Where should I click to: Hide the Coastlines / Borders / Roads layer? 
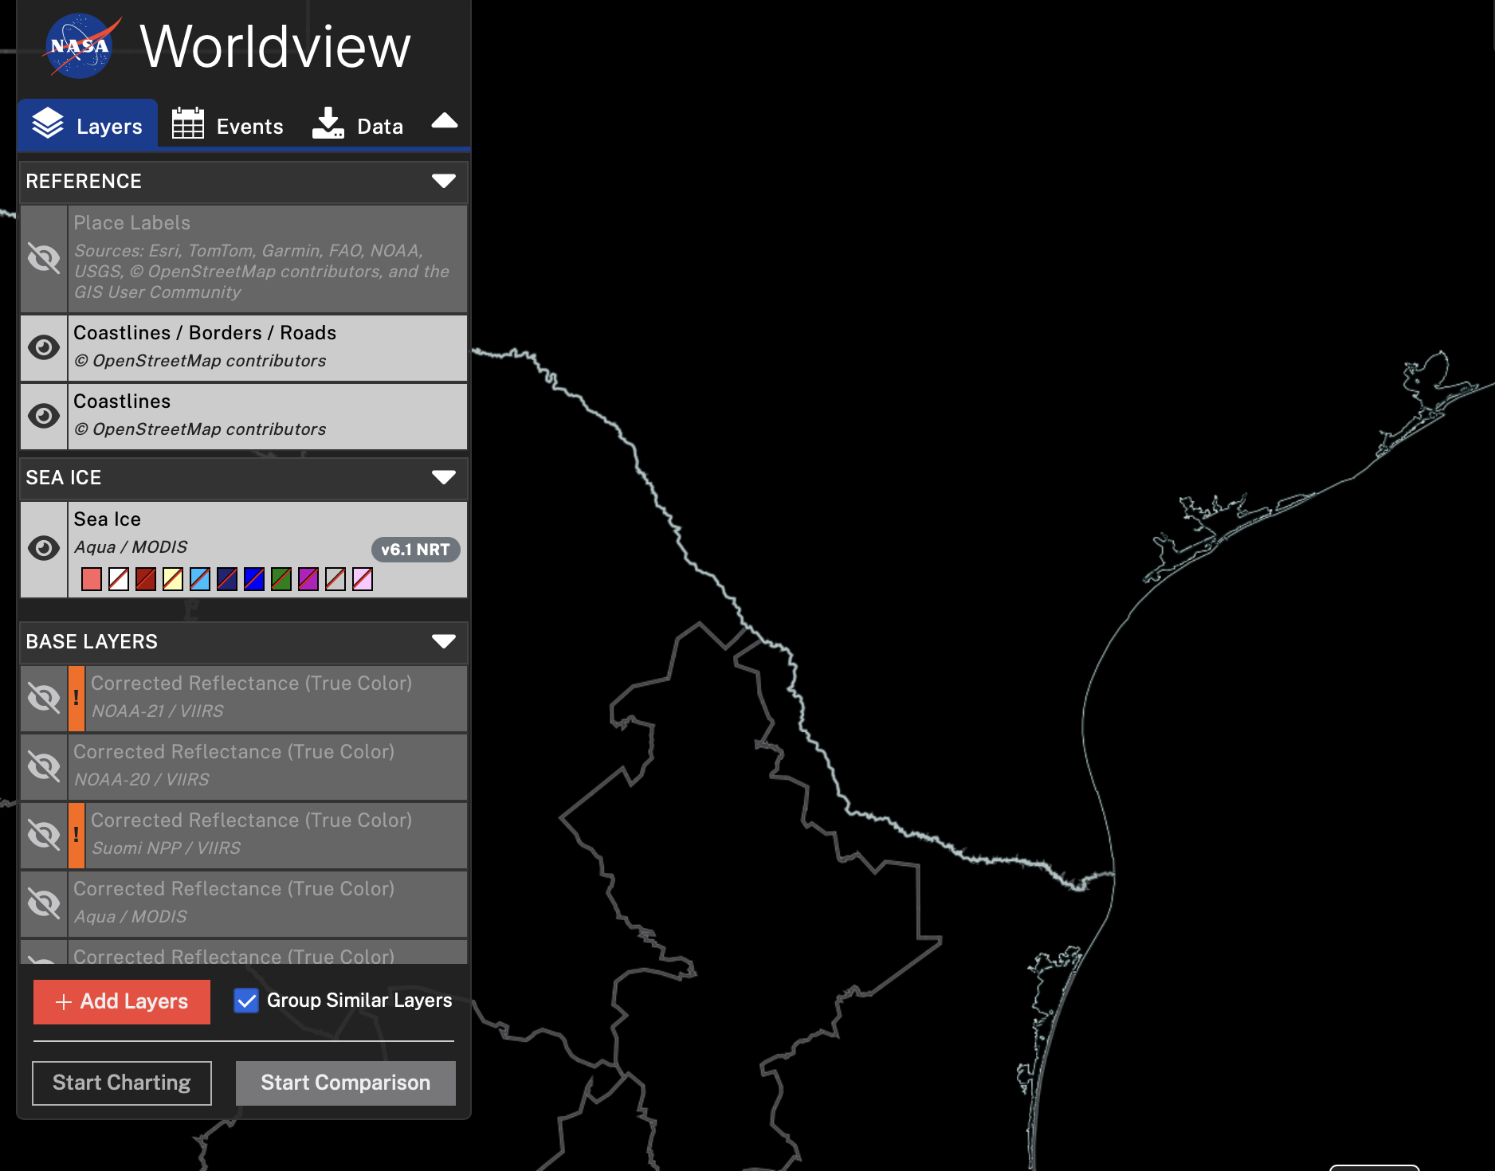[x=44, y=347]
